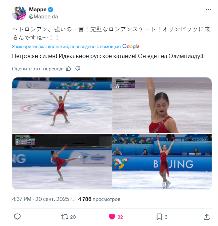Open top-left photo of skater with arms raised
The width and height of the screenshot is (218, 226).
click(62, 105)
